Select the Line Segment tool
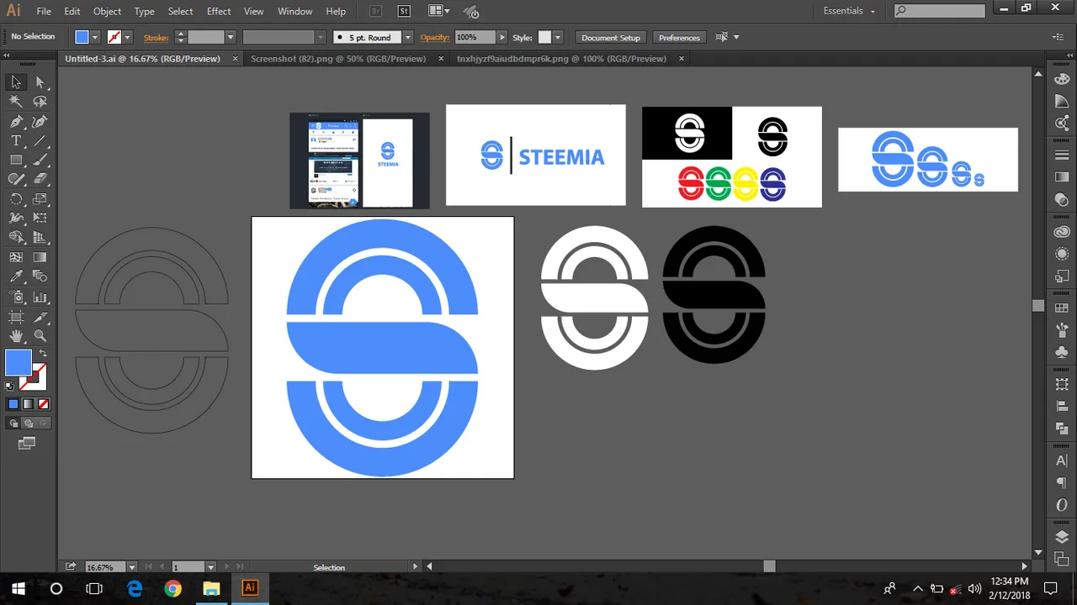The width and height of the screenshot is (1077, 605). 40,141
